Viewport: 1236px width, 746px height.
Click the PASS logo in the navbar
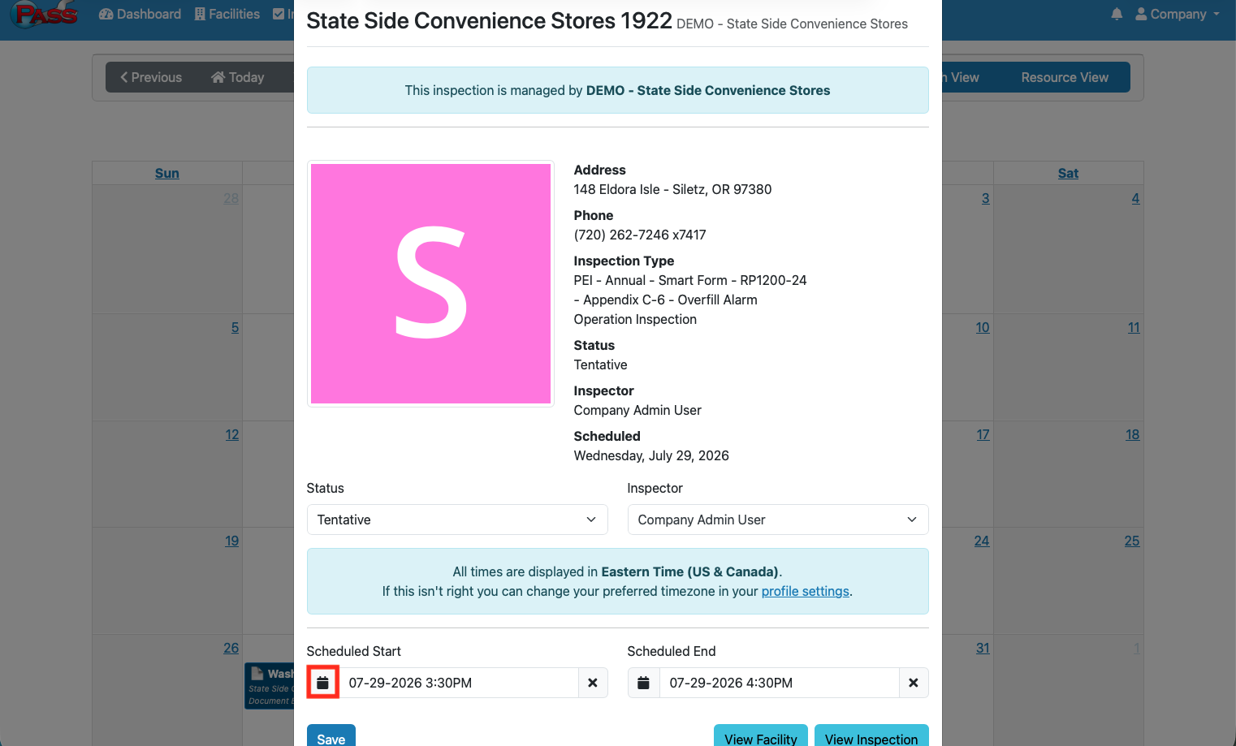tap(46, 14)
